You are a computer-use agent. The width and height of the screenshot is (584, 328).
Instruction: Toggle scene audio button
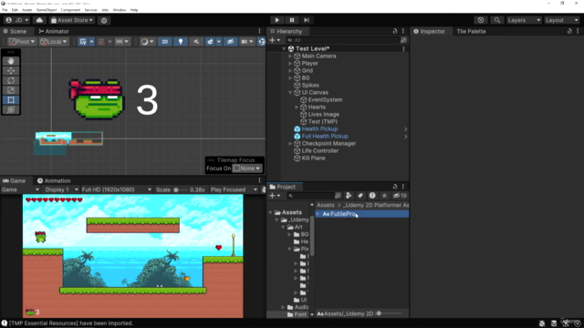pos(196,42)
